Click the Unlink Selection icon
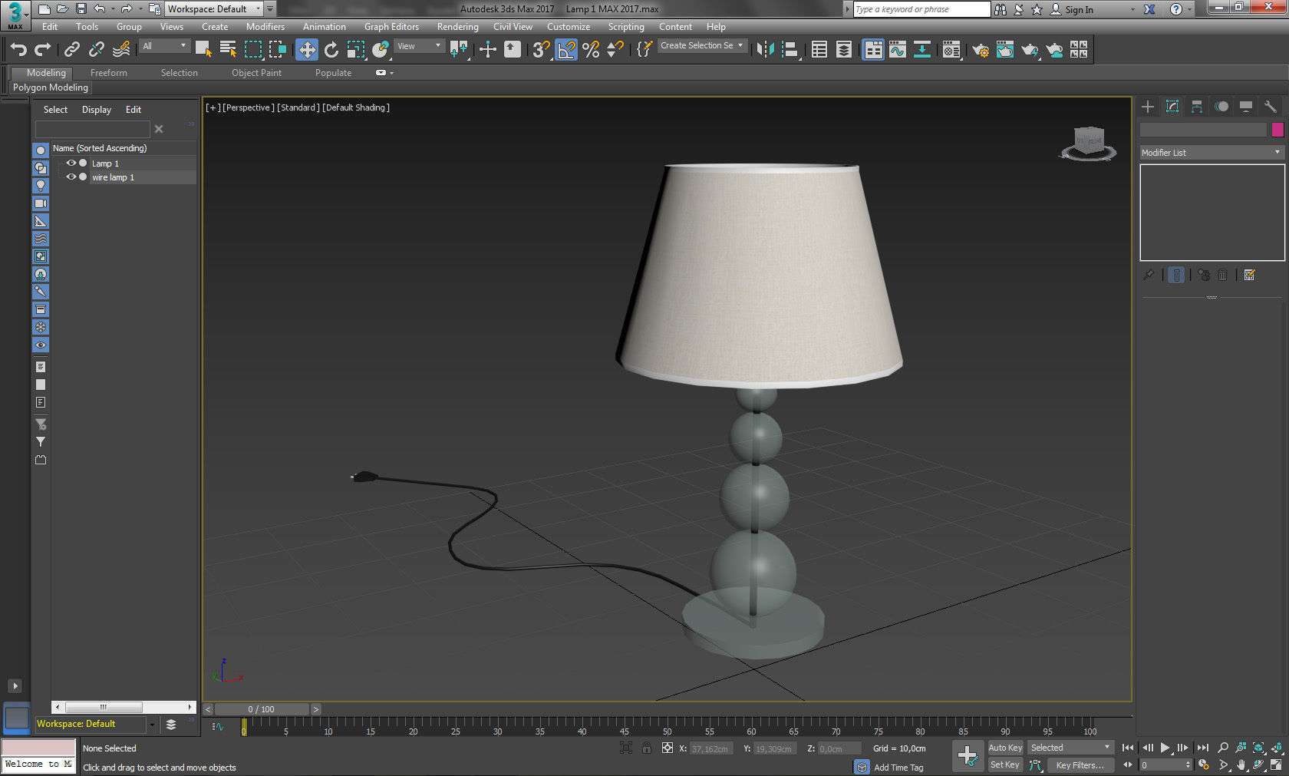The image size is (1289, 776). (97, 50)
